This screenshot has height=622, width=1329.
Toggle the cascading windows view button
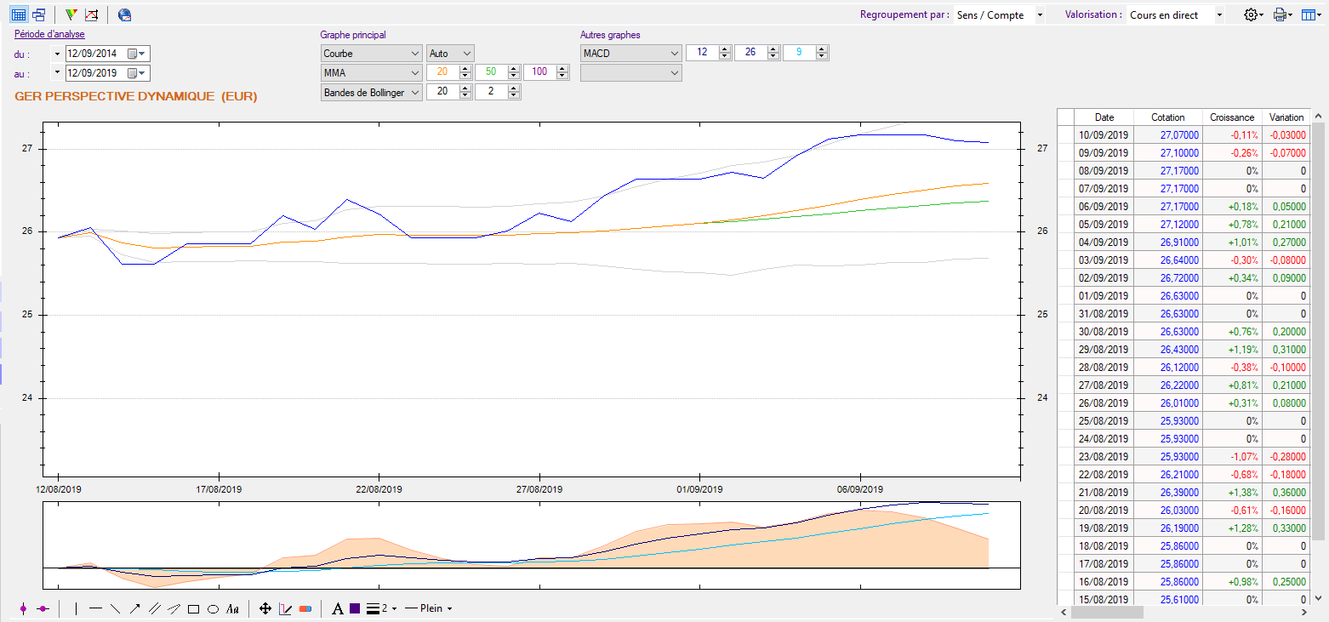tap(39, 14)
